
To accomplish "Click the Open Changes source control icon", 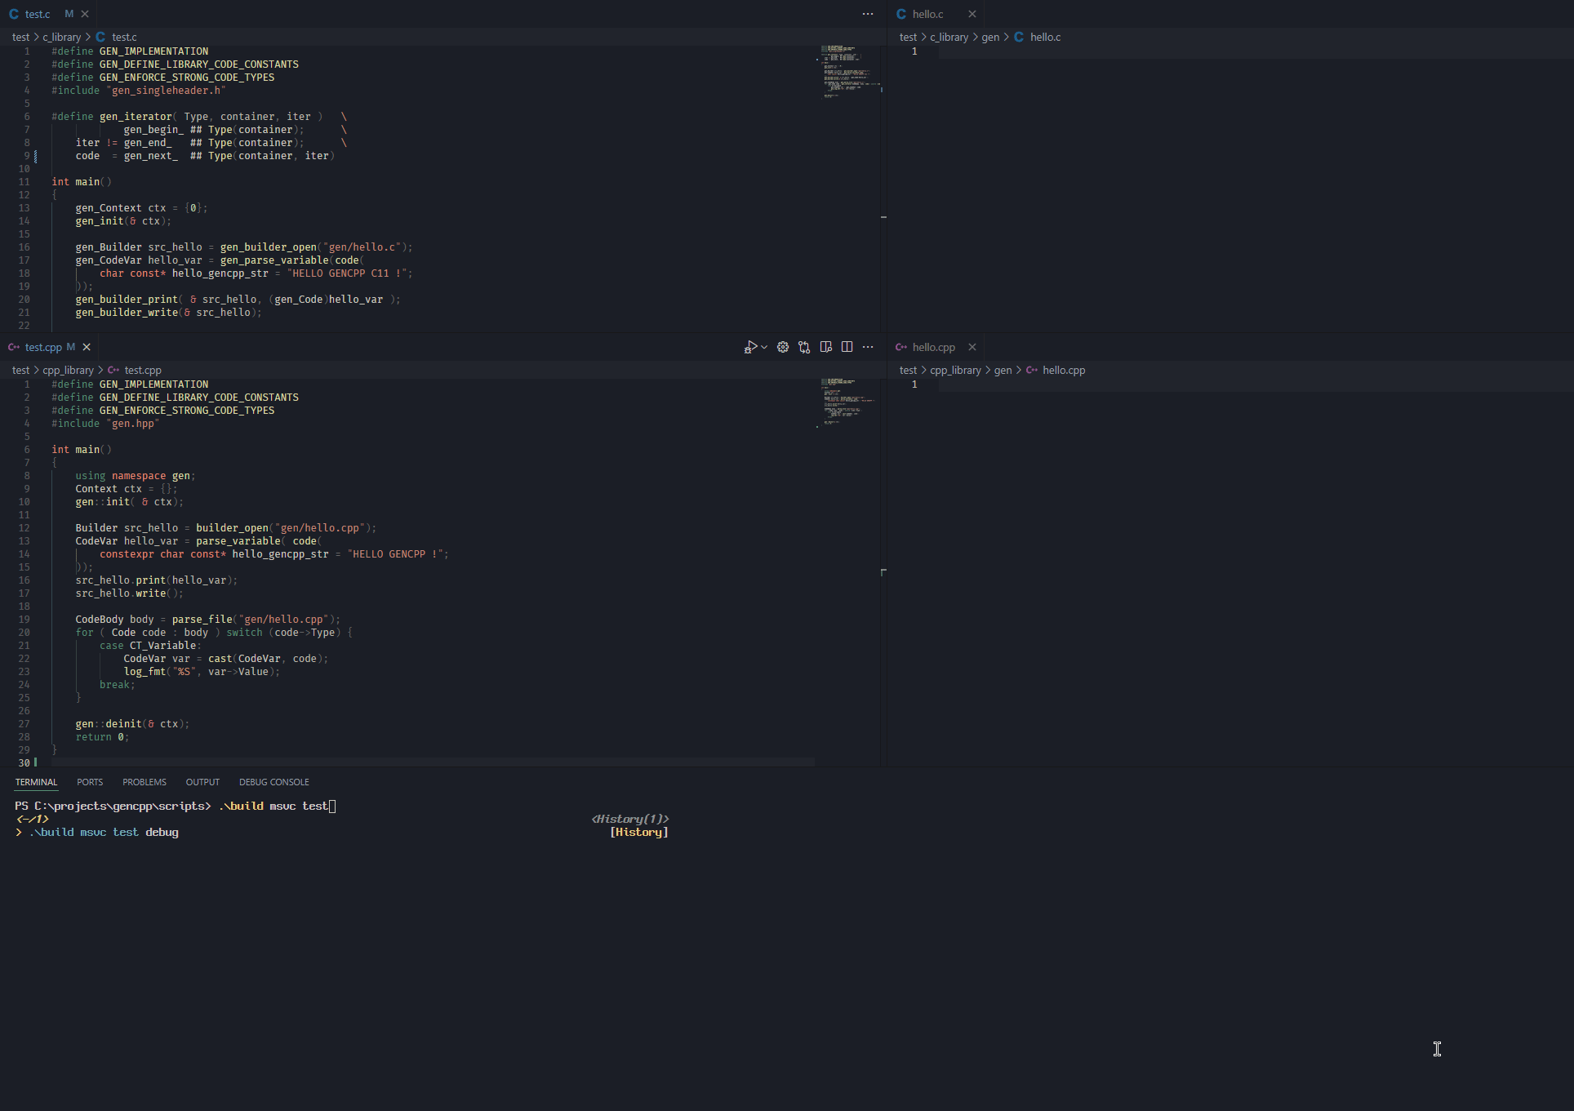I will point(804,347).
